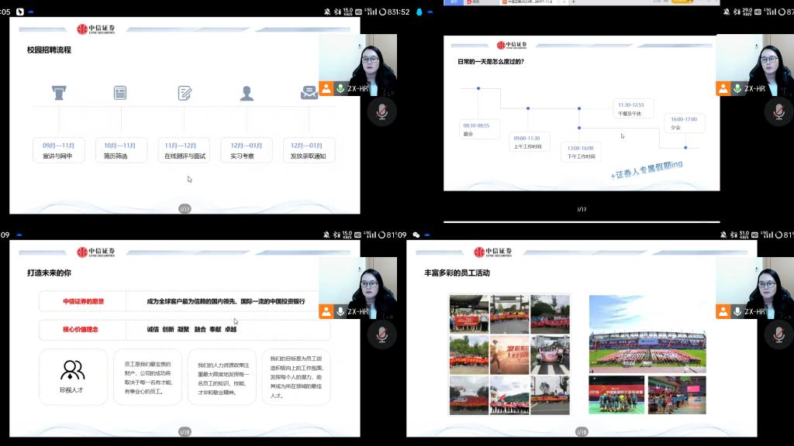Click the envelope icon above 发放录取通知
794x446 pixels.
[309, 93]
